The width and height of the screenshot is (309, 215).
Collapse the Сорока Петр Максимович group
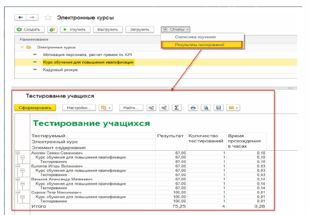(x=18, y=192)
